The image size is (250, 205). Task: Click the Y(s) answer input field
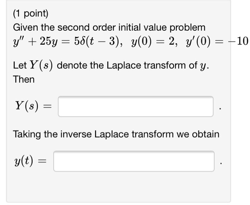click(x=136, y=107)
